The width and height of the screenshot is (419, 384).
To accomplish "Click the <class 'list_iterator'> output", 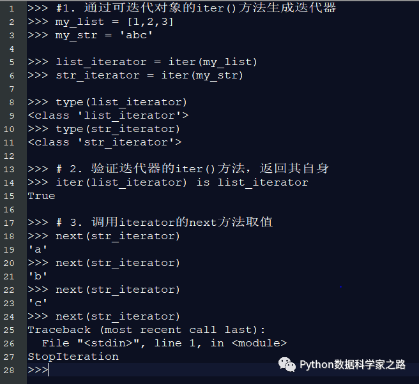I will coord(108,115).
